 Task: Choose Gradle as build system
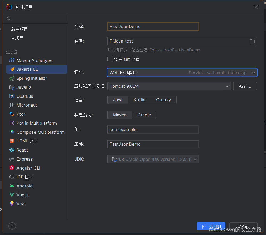click(144, 115)
